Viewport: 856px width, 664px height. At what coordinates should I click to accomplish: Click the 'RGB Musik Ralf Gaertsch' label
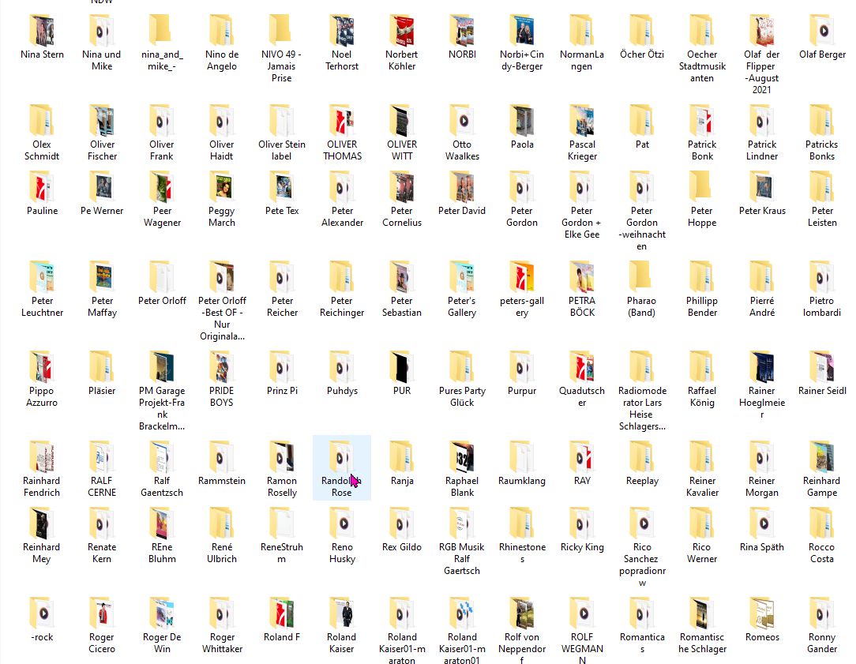[462, 559]
